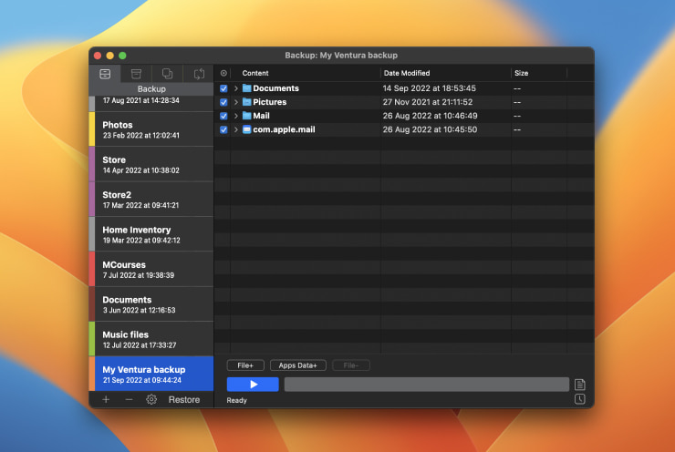The height and width of the screenshot is (452, 675).
Task: Click the yellow color tag beside Photos
Action: pos(92,129)
